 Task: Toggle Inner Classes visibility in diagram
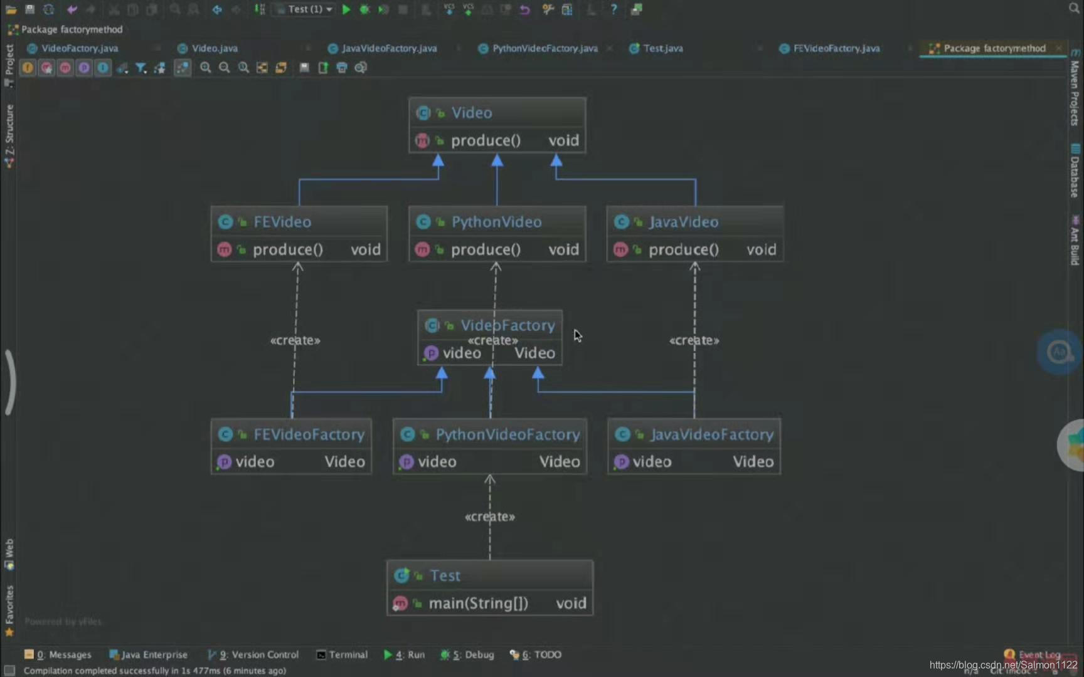pyautogui.click(x=103, y=68)
